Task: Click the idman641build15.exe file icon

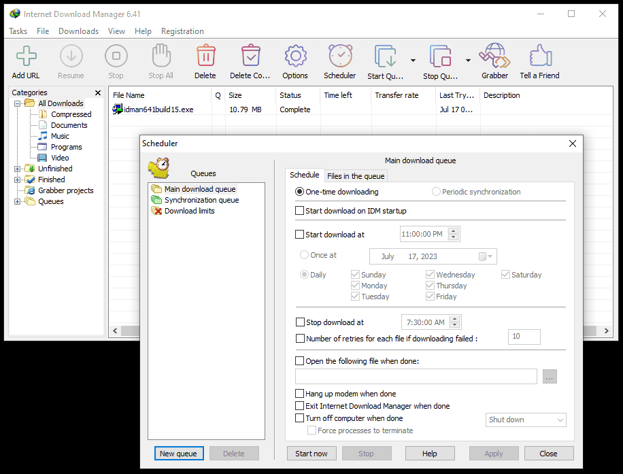Action: point(118,109)
